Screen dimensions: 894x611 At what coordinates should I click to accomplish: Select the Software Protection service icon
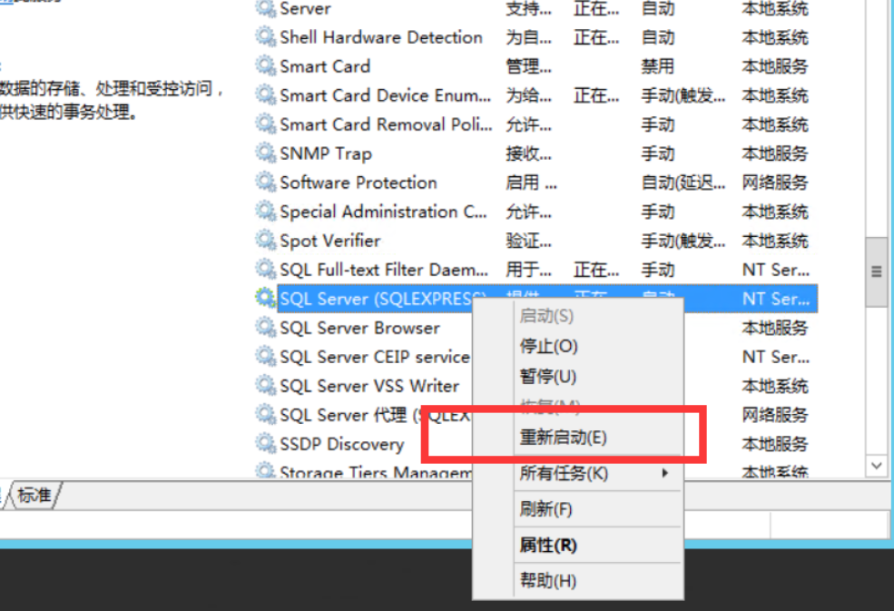(265, 182)
